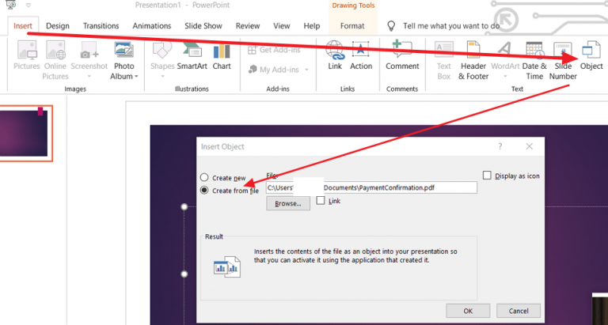Click Tell me what you want to do box
This screenshot has width=608, height=325.
click(x=451, y=26)
